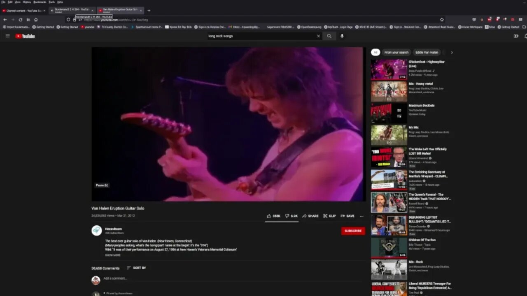527x296 pixels.
Task: Save the video to a playlist with SAVE
Action: coord(347,216)
